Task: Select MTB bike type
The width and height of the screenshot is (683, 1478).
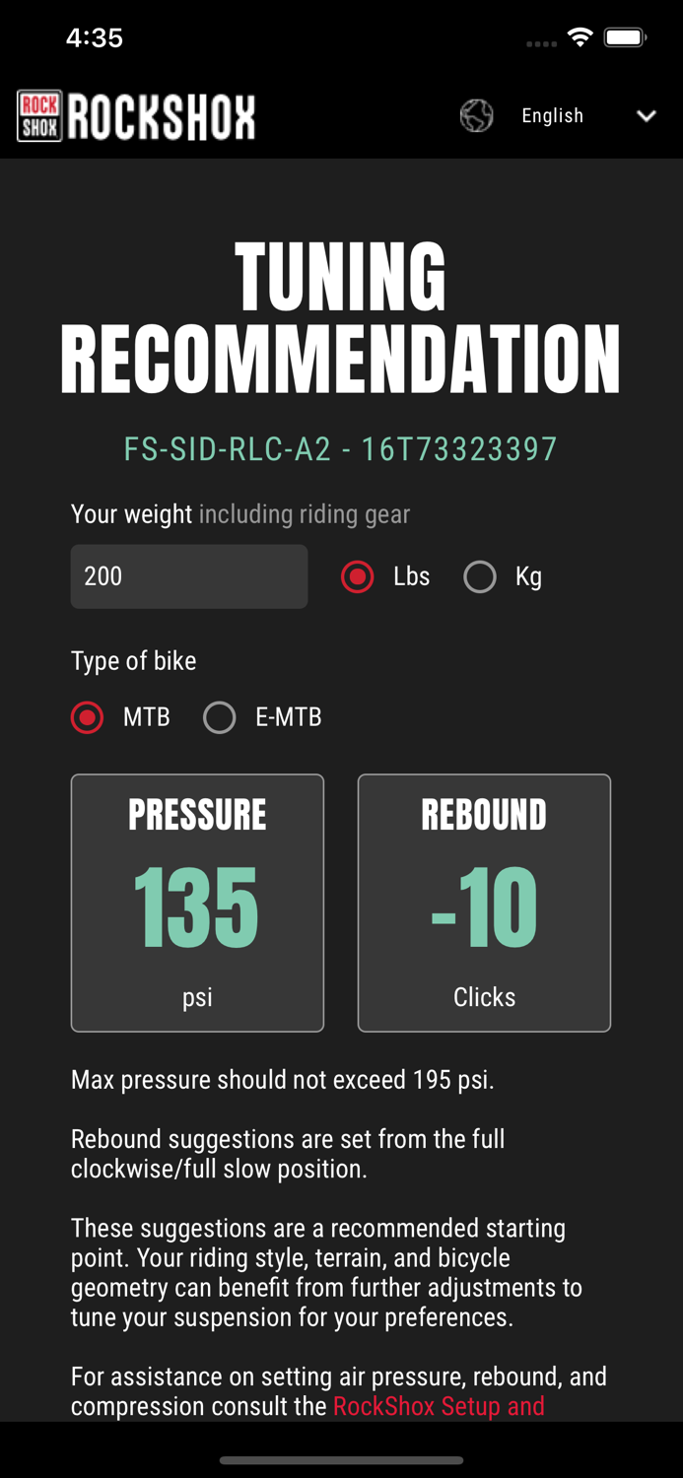Action: tap(87, 717)
